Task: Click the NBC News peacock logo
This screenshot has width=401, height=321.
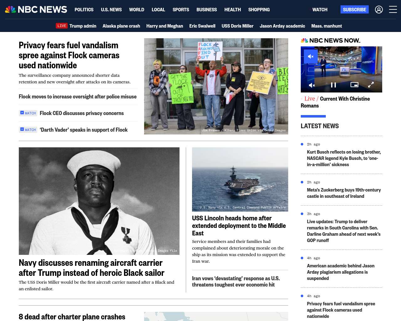Action: point(36,10)
